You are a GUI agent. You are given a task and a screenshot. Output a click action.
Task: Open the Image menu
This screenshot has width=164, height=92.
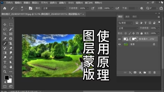point(27,3)
